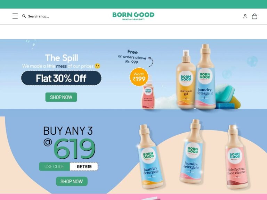Click the center laundry detergent bottle in lower banner
Viewport: 267px width, 200px height.
click(x=192, y=152)
